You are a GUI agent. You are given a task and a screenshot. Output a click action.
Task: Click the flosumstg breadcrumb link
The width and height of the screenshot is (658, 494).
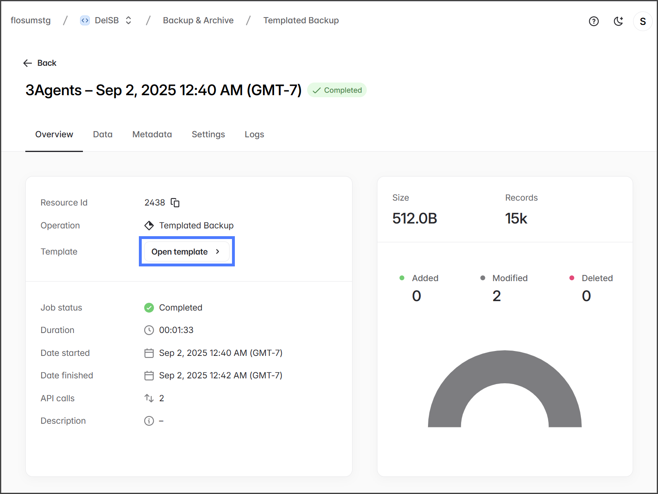[x=31, y=20]
